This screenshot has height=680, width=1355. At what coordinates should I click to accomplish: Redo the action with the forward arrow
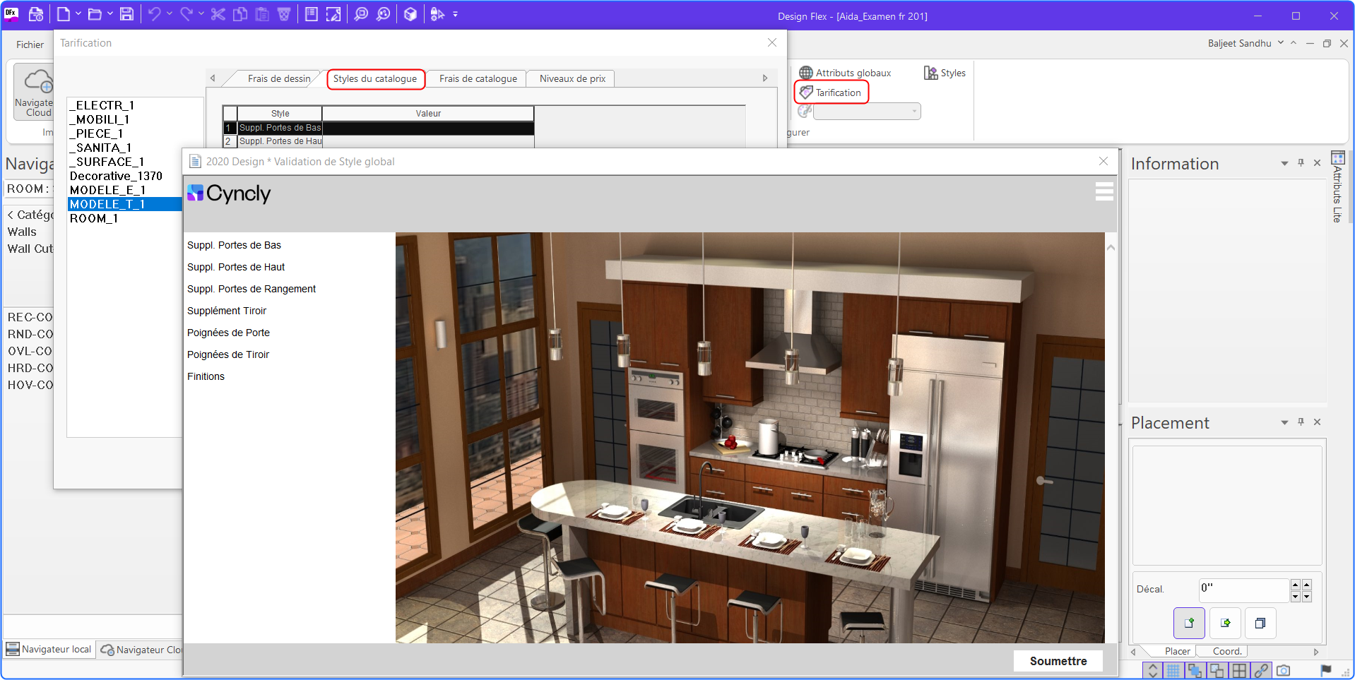click(x=187, y=14)
